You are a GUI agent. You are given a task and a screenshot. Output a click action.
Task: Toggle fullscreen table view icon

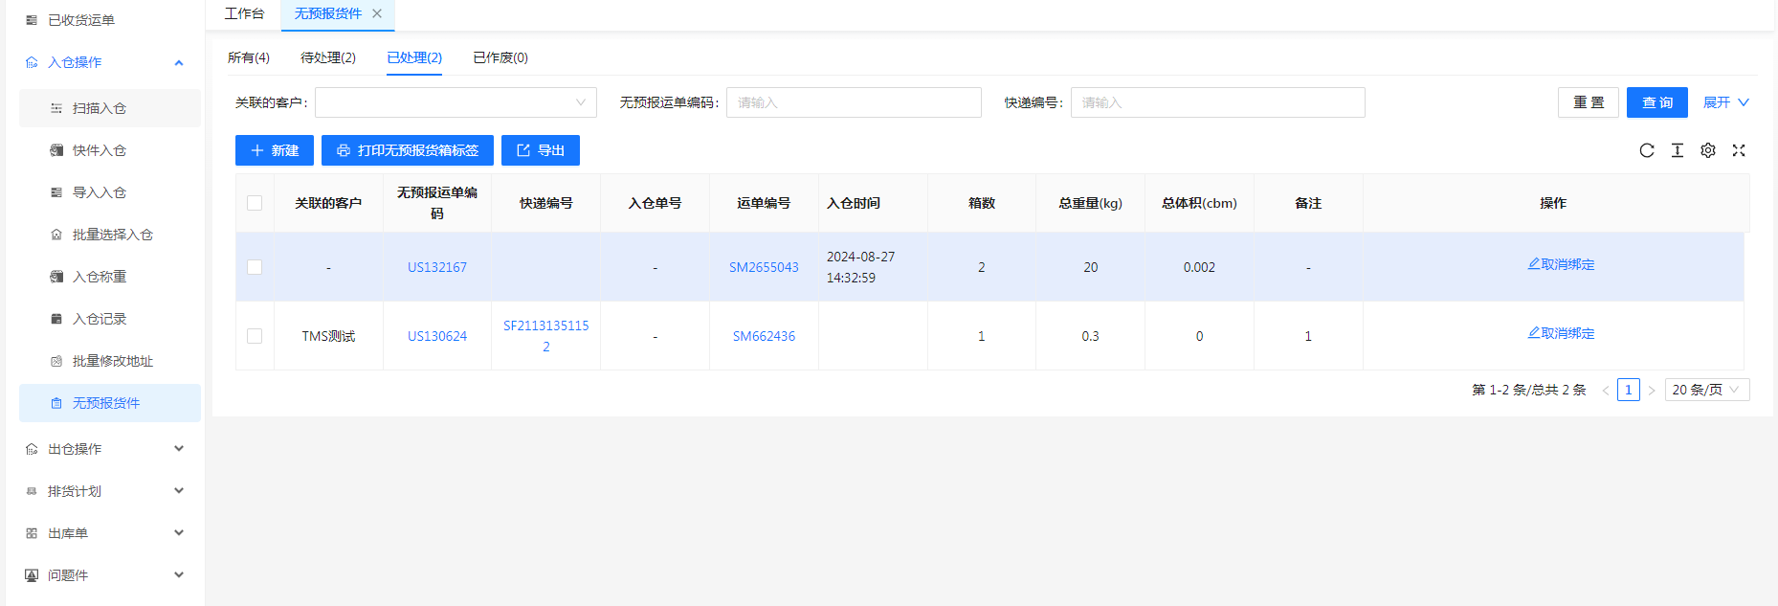[1738, 150]
